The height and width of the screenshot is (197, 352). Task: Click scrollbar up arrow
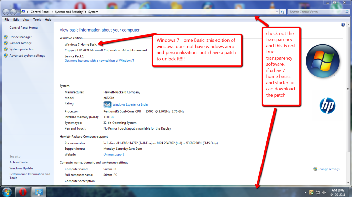348,24
